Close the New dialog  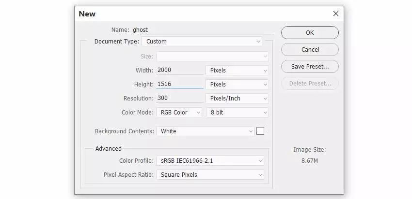[x=335, y=14]
